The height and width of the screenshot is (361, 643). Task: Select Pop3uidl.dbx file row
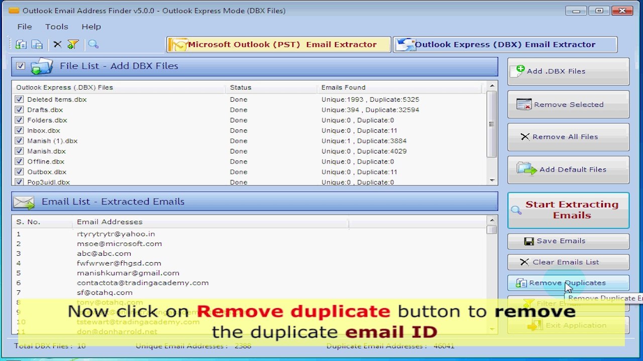tap(249, 182)
